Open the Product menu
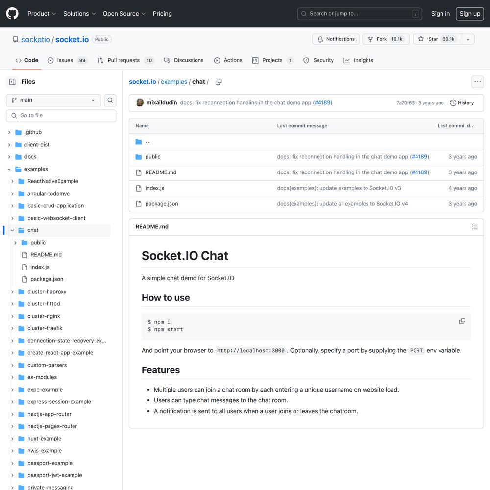This screenshot has width=490, height=490. (x=42, y=13)
